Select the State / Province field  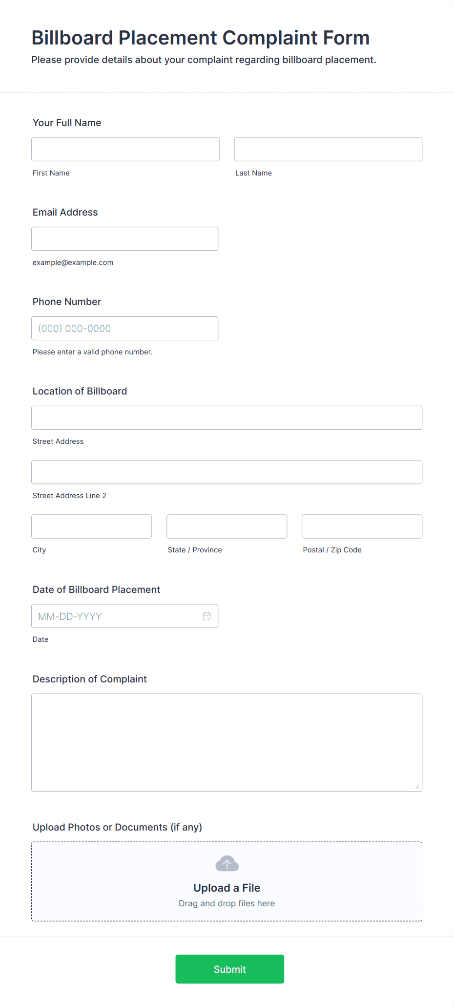point(227,526)
